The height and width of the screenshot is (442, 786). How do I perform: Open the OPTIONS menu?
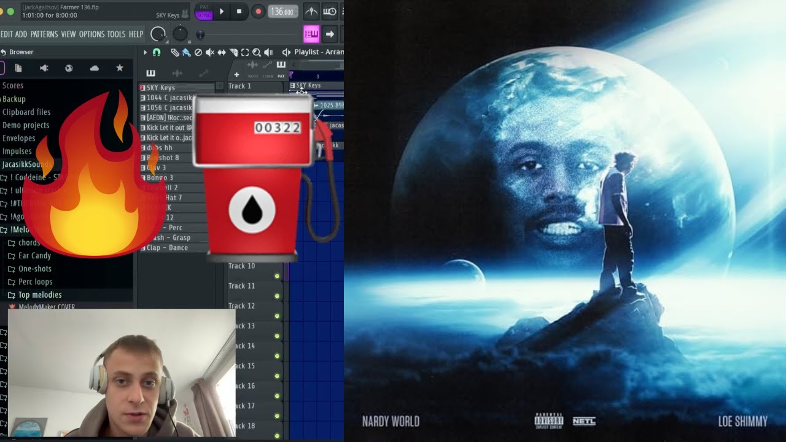click(x=91, y=34)
